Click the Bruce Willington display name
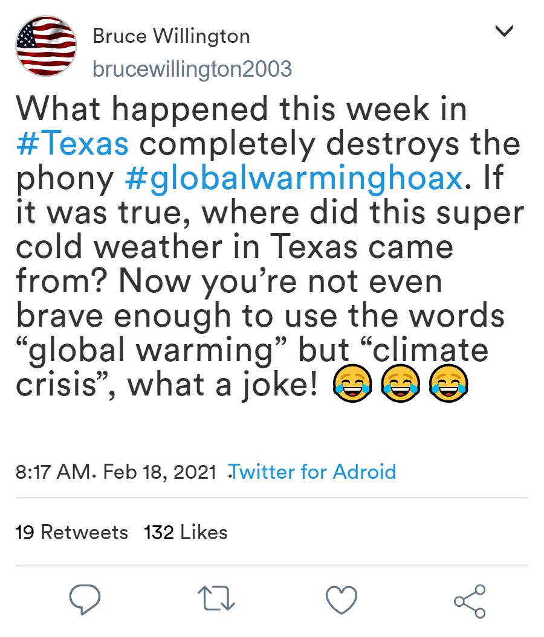 [171, 36]
